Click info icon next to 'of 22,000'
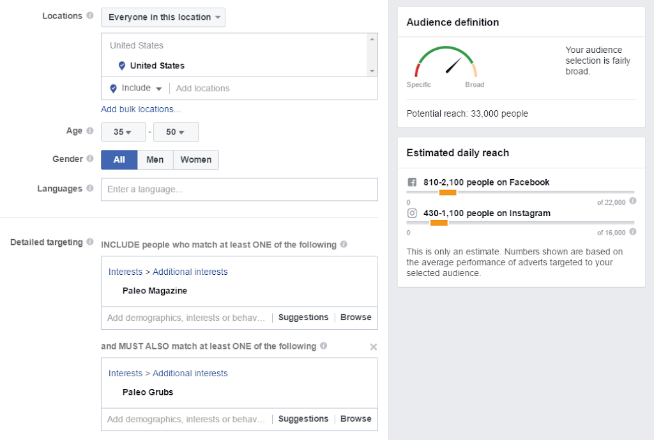This screenshot has width=654, height=440. click(x=633, y=201)
